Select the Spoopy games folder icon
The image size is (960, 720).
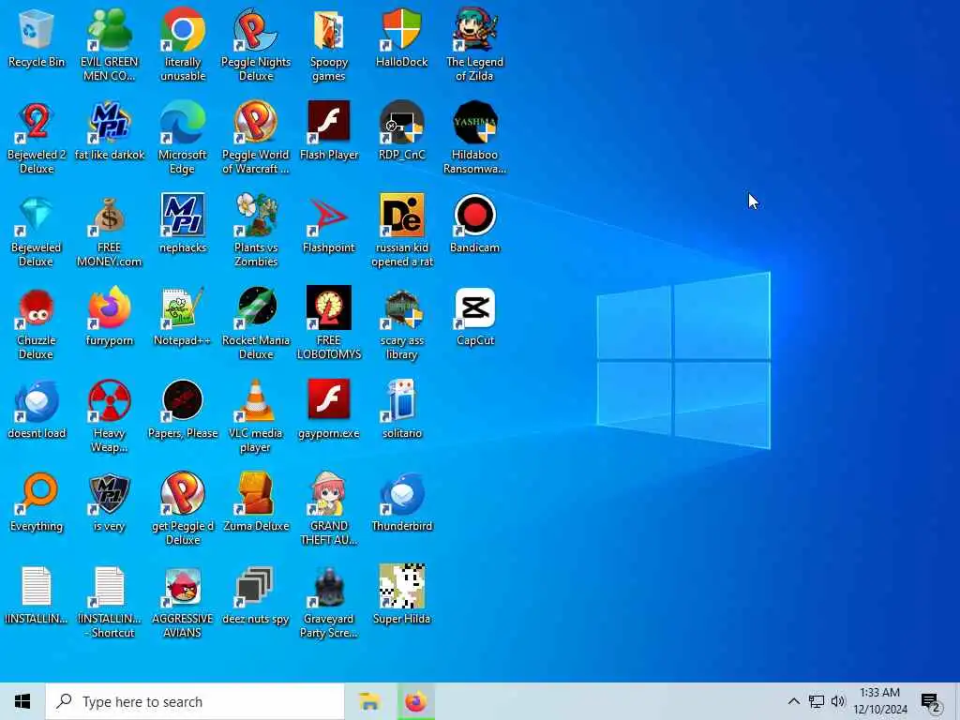(x=329, y=45)
